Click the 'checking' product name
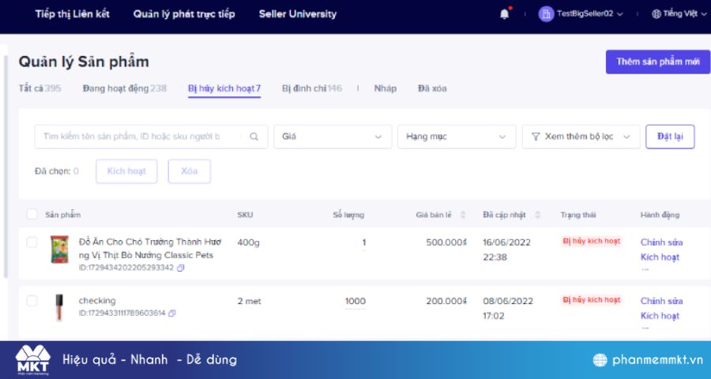Screen dimensions: 711x379 coord(97,301)
